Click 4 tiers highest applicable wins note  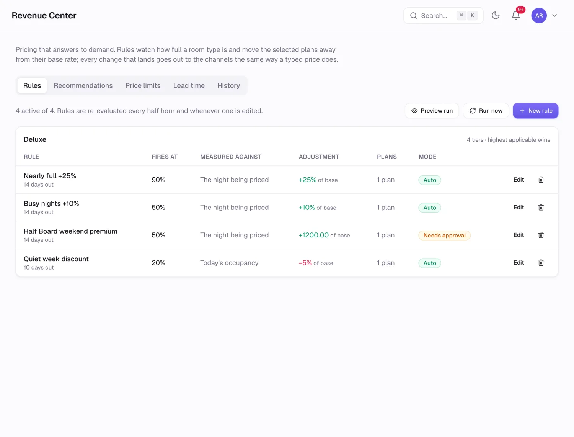[508, 140]
